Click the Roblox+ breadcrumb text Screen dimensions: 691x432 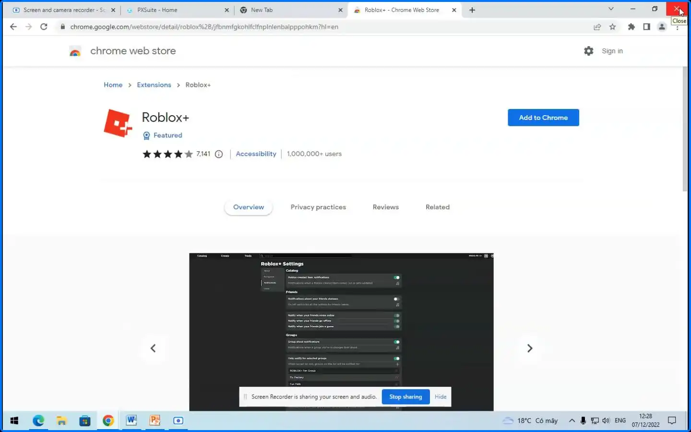tap(198, 85)
